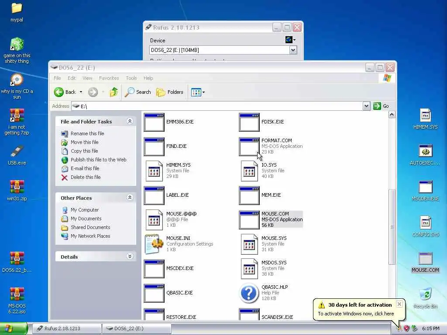This screenshot has width=447, height=335.
Task: Click the Up folder toolbar icon
Action: click(x=114, y=92)
